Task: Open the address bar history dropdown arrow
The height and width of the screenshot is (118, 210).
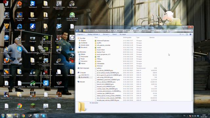Action: point(162,30)
